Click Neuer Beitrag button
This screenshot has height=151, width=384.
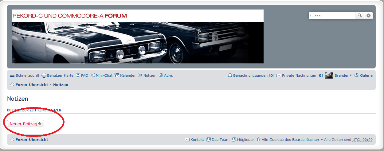point(26,124)
